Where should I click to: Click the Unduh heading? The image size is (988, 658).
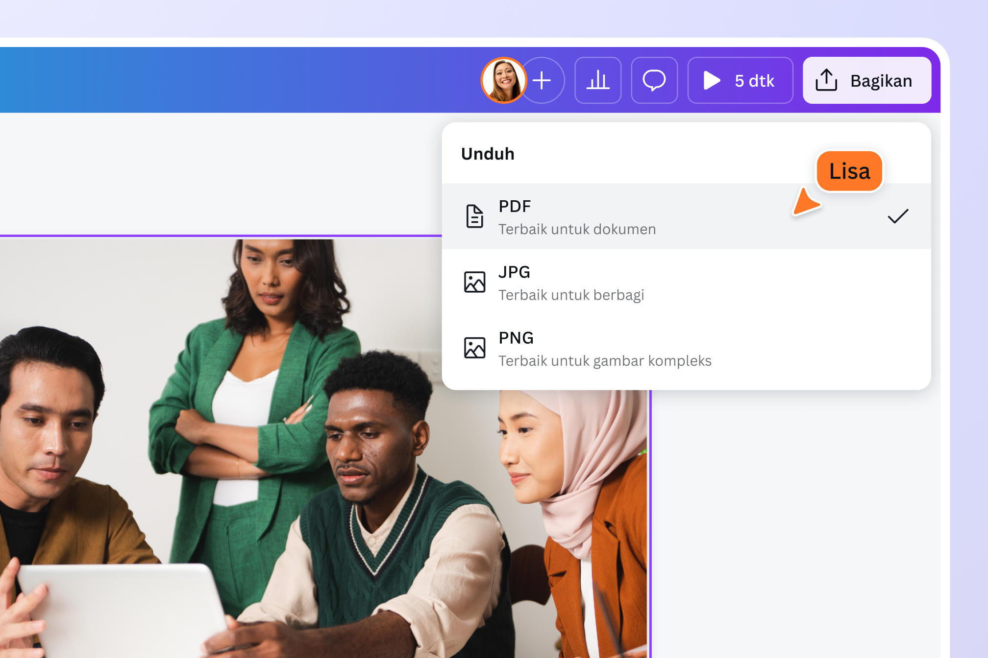pos(488,154)
